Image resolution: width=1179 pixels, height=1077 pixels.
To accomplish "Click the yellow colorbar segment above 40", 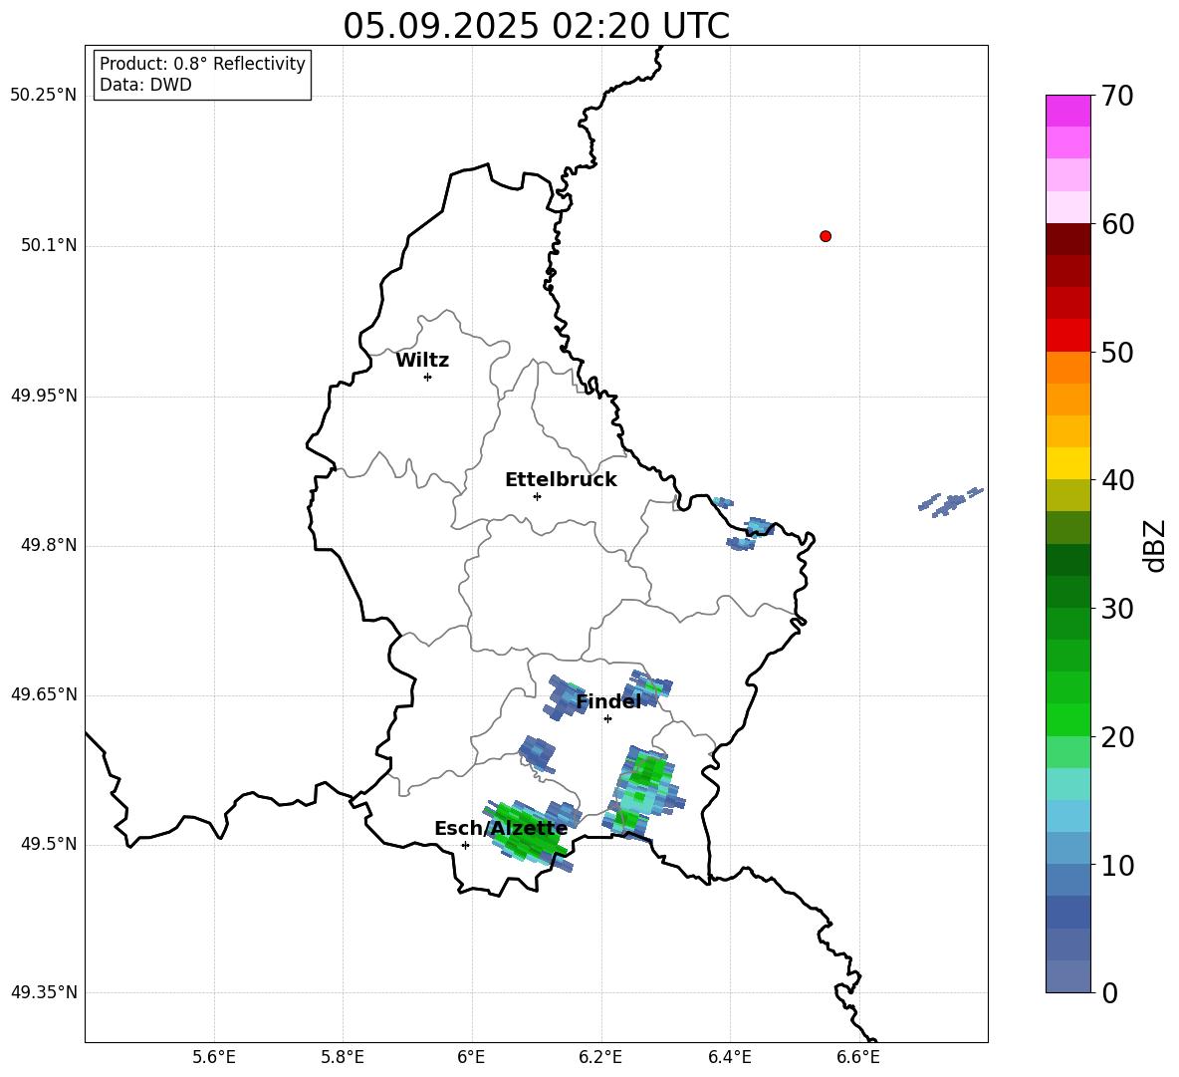I will coord(1067,463).
